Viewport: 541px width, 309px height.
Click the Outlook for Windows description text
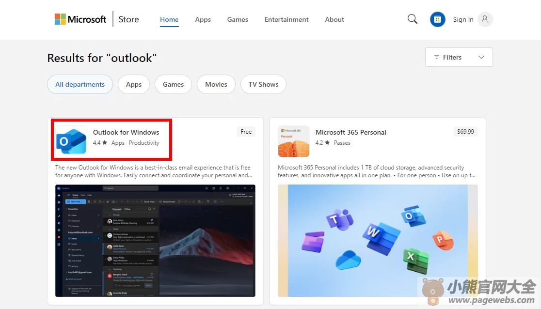point(154,171)
